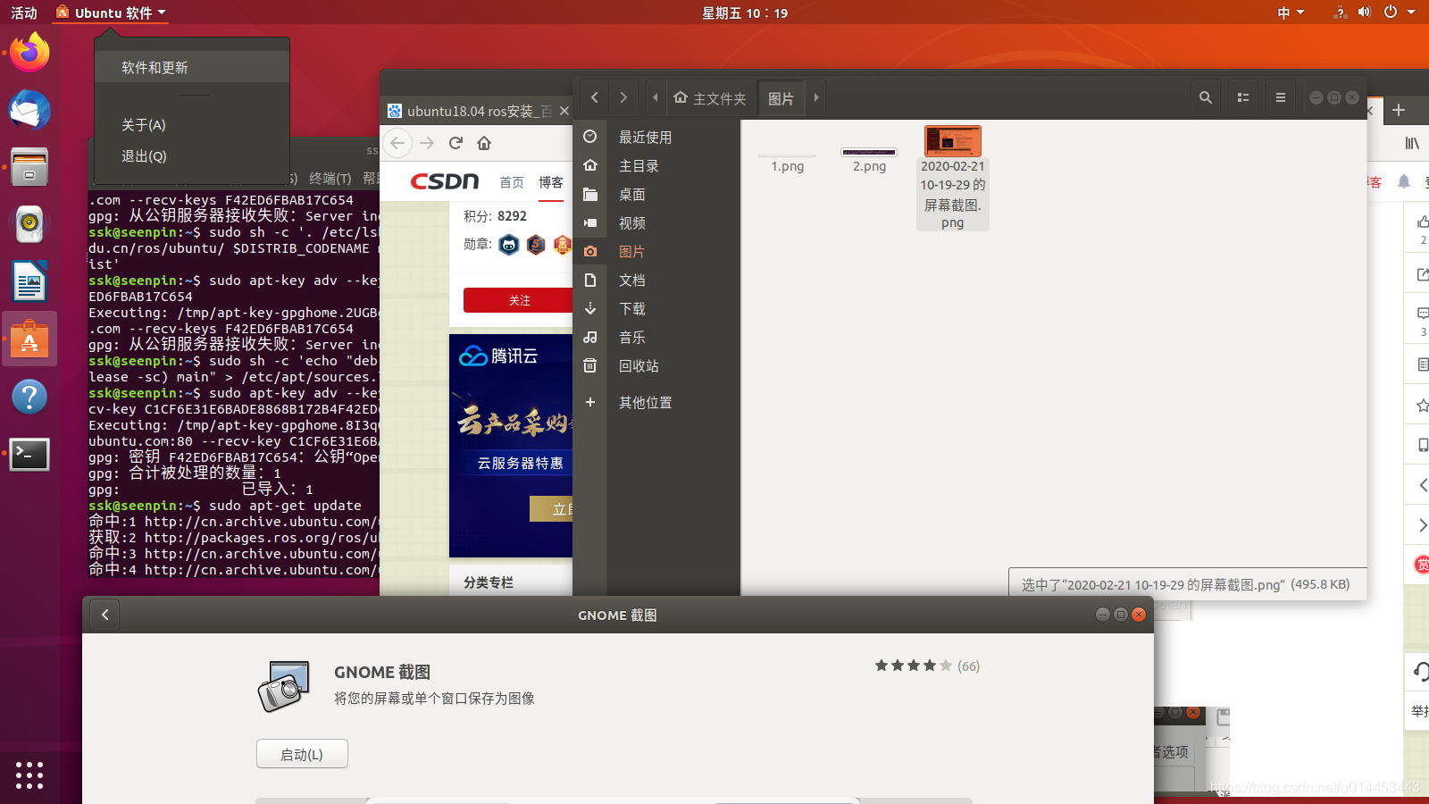Click the 立即 button in 腾讯云 ad
1429x804 pixels.
551,509
